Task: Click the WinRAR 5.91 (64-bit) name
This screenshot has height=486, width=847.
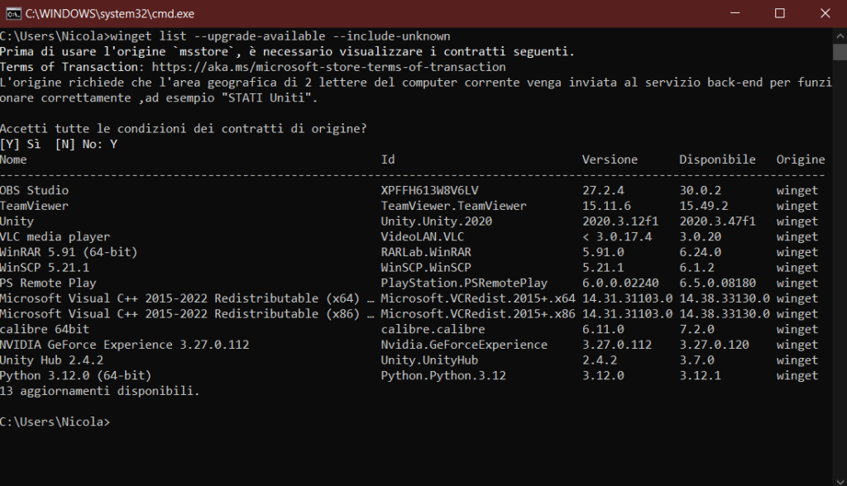Action: point(69,252)
